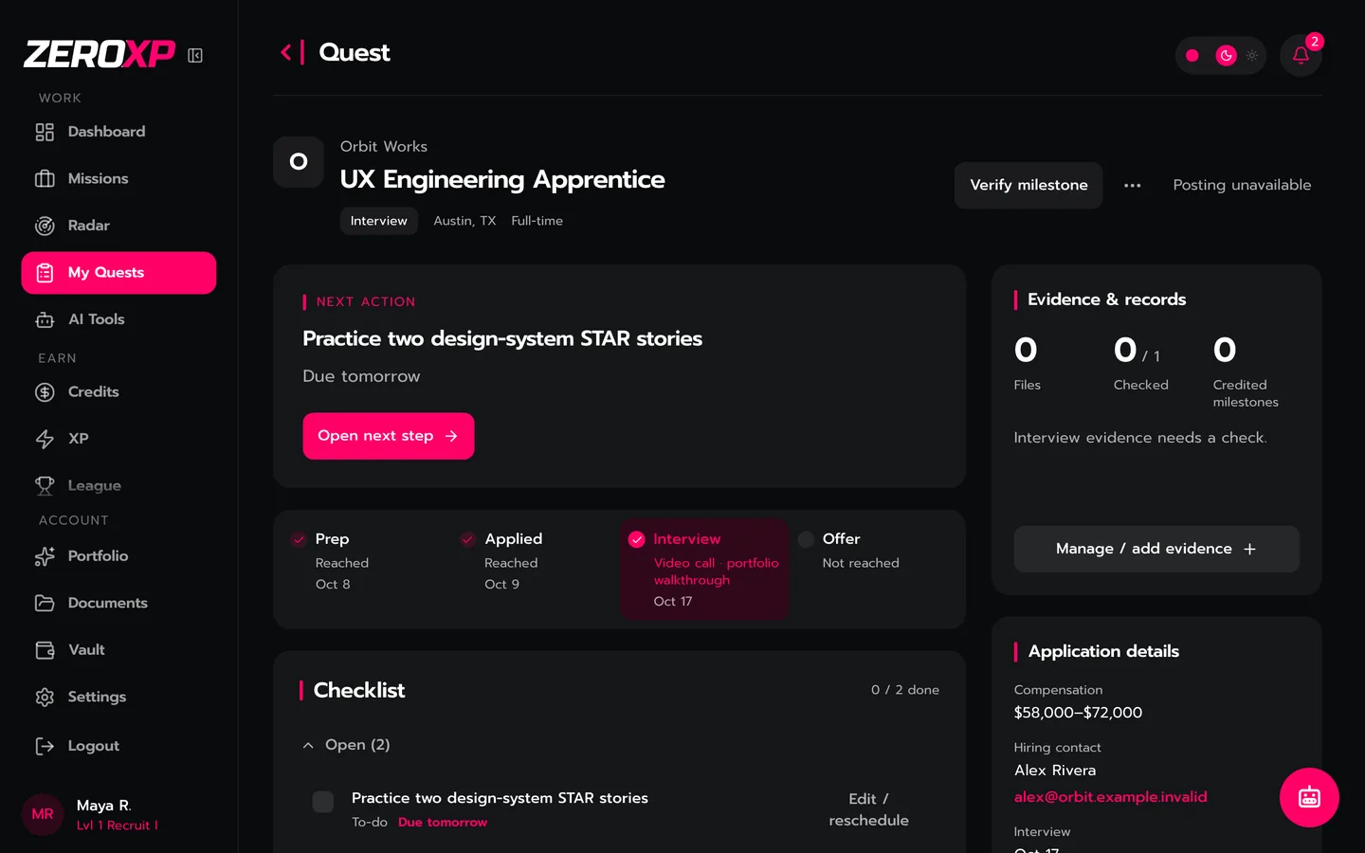Select the Prep milestone stage
This screenshot has height=853, width=1365.
[366, 561]
